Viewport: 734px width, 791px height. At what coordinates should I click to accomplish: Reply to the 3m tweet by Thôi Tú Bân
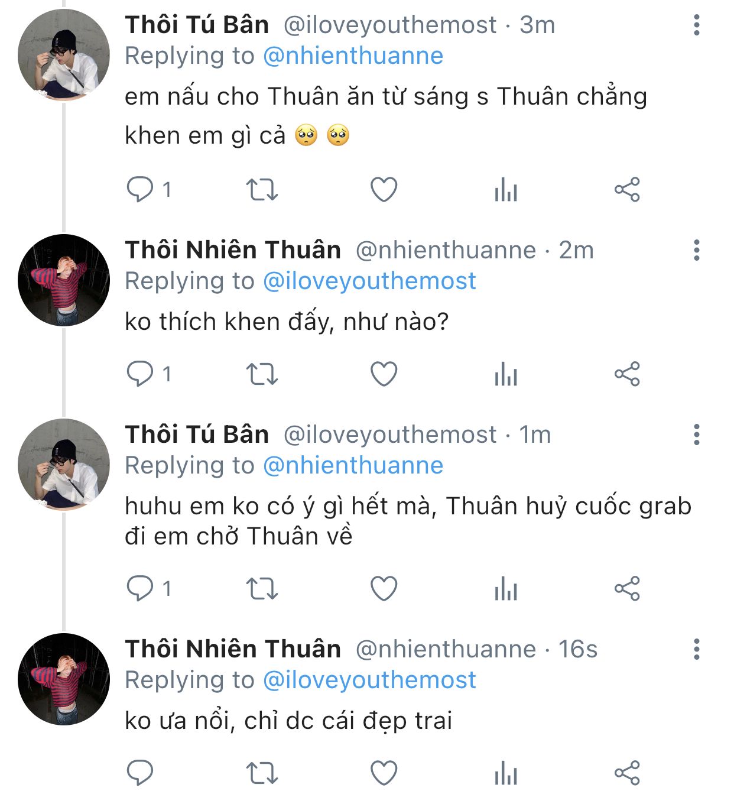(140, 190)
